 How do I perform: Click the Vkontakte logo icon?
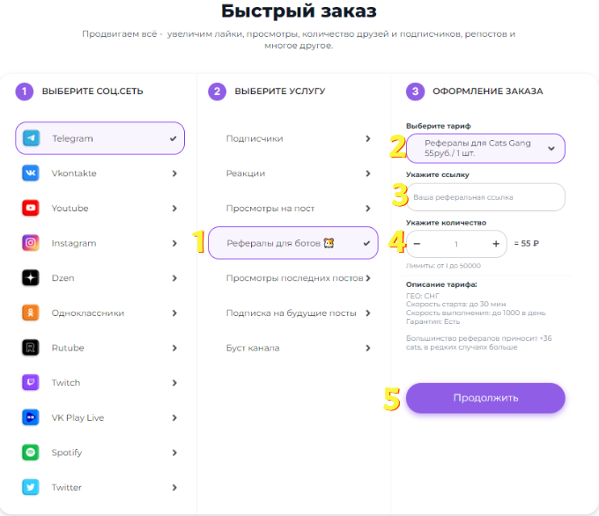pyautogui.click(x=31, y=173)
